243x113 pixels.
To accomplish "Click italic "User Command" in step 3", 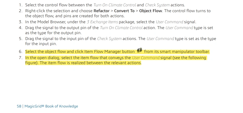I will pyautogui.click(x=169, y=22).
